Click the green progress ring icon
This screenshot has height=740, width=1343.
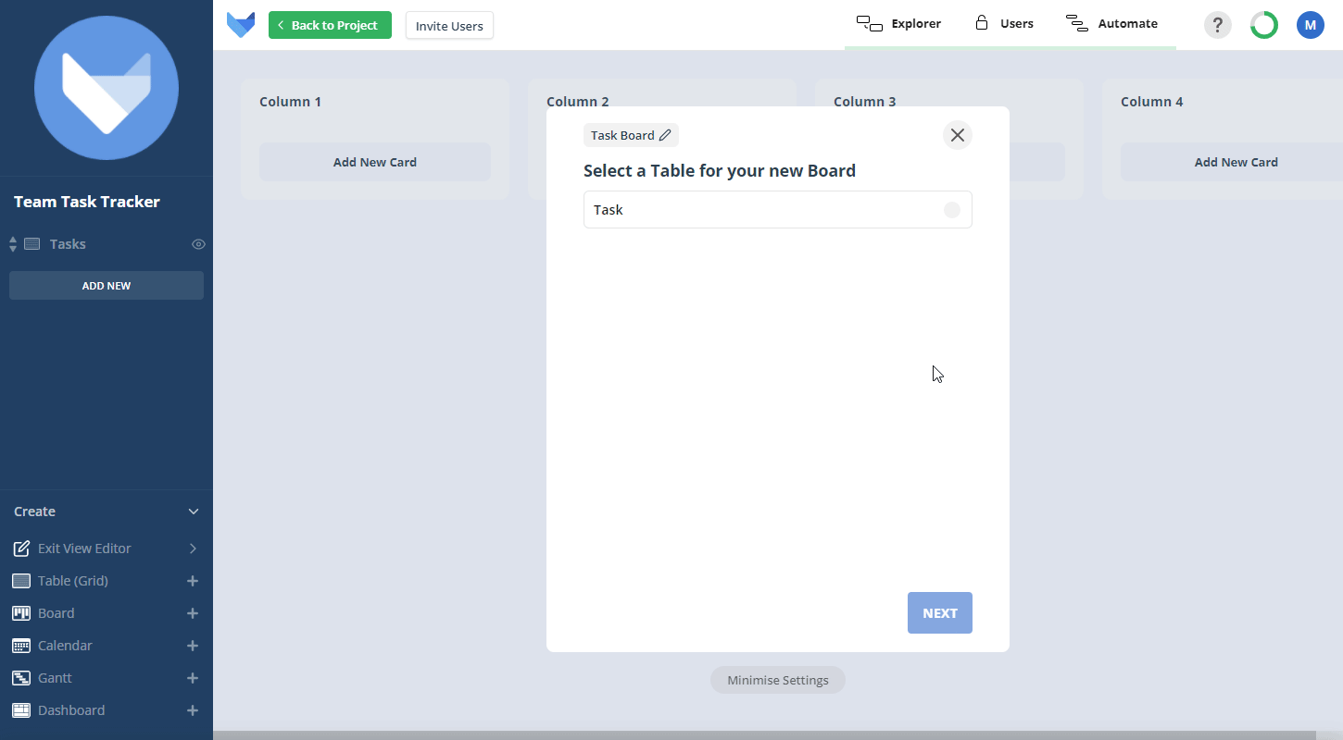coord(1264,25)
